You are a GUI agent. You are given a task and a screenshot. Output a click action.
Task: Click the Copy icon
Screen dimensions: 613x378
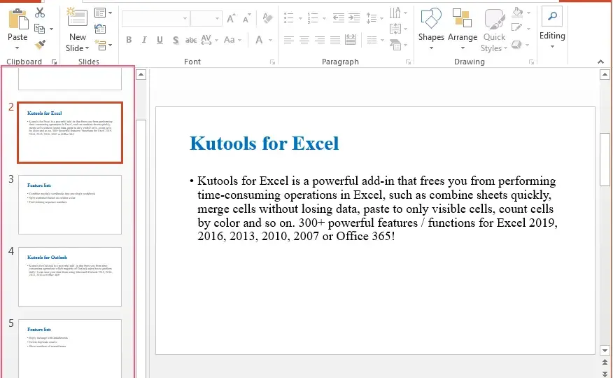coord(39,29)
